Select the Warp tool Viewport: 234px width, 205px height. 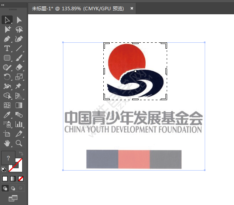coord(7,86)
